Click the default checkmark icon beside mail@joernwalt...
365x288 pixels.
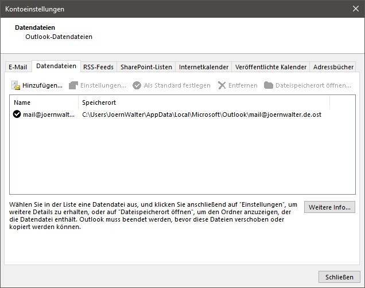tap(17, 115)
